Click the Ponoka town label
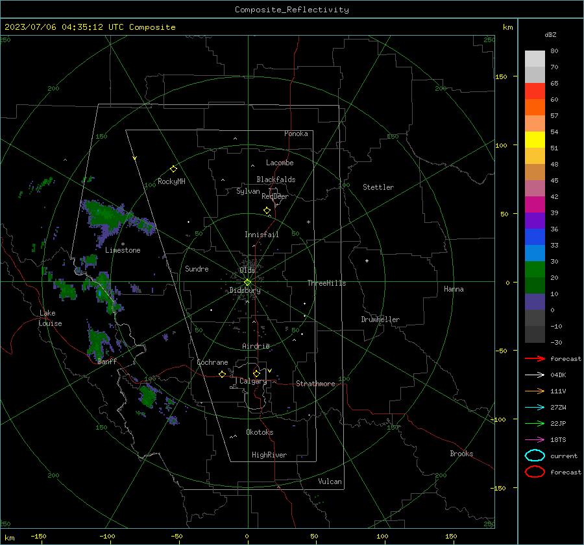The height and width of the screenshot is (545, 584). (x=296, y=133)
